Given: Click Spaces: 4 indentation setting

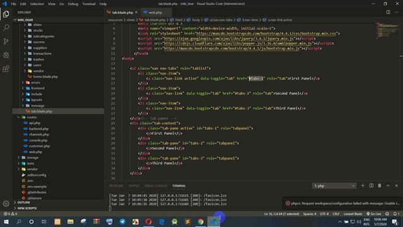Looking at the screenshot, I should click(309, 214).
